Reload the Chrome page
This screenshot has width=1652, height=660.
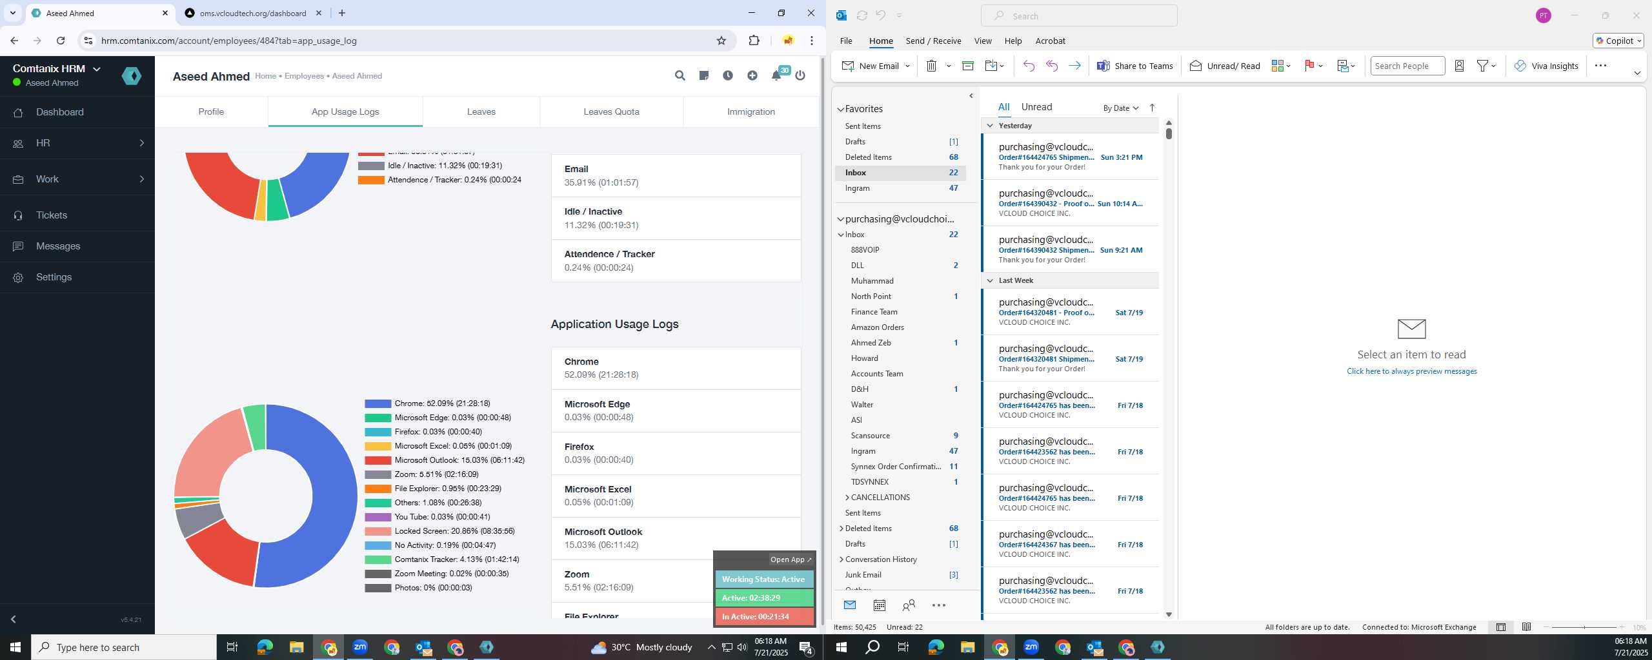click(x=61, y=41)
